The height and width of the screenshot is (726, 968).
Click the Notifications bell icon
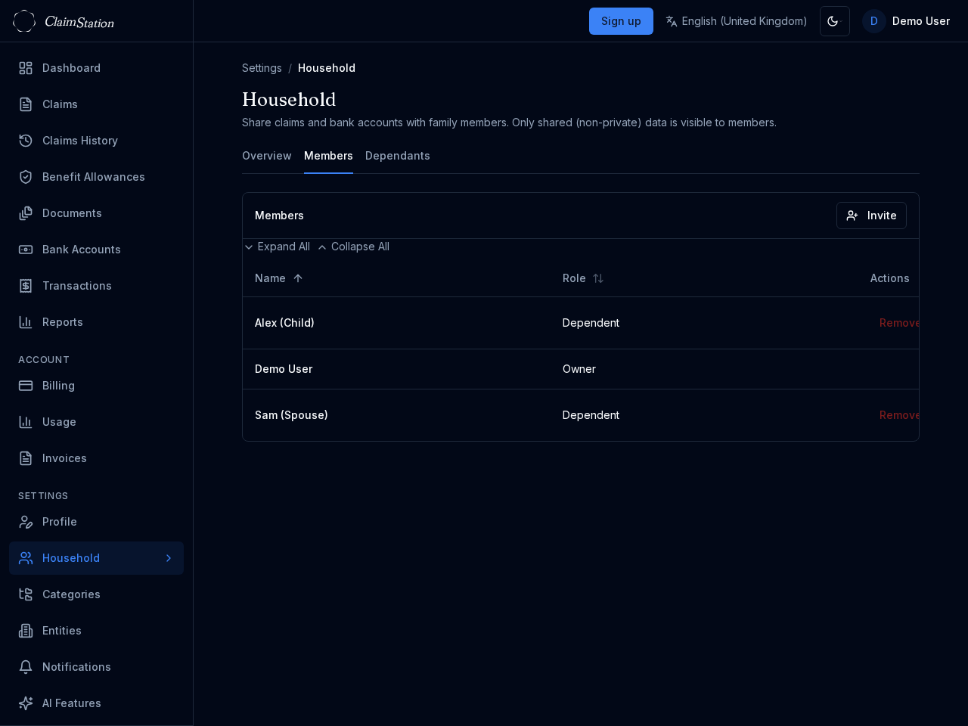click(26, 667)
